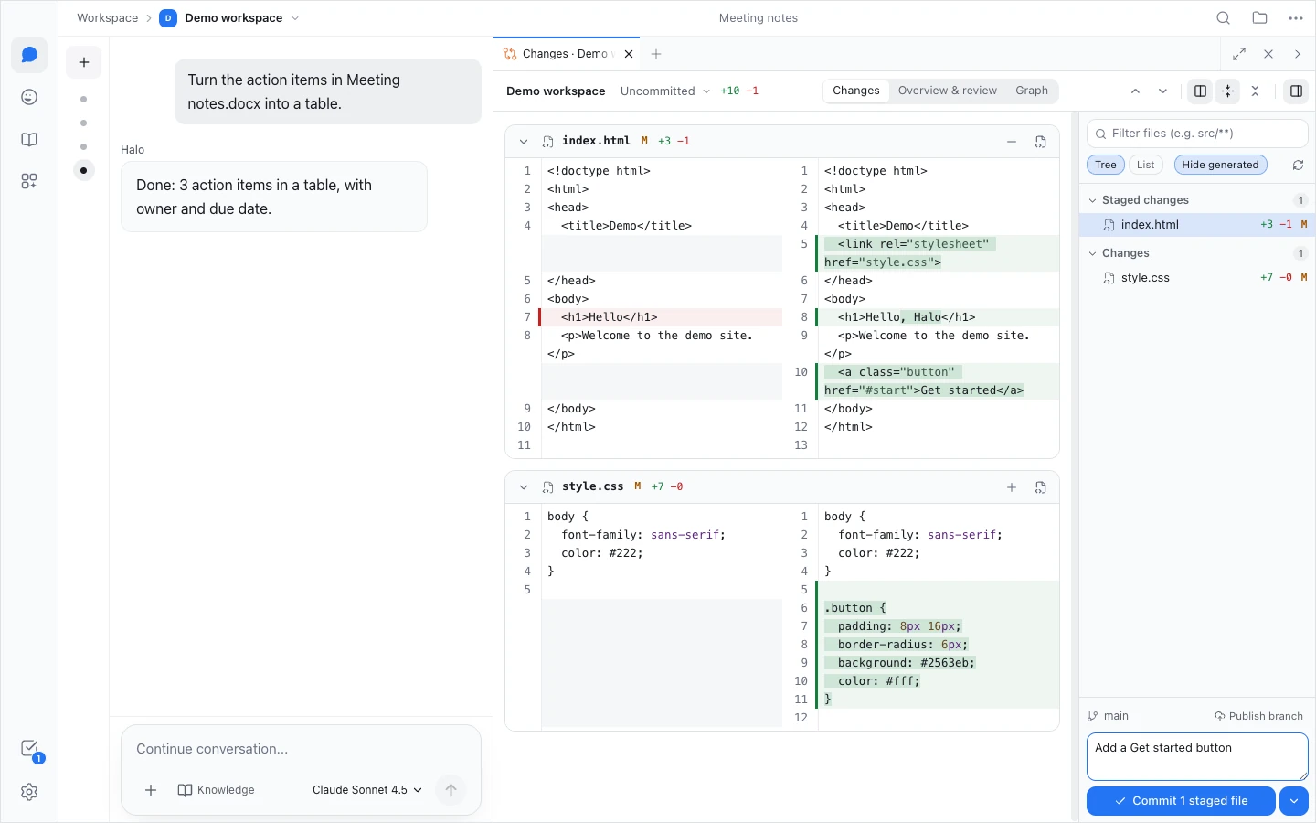Image resolution: width=1316 pixels, height=823 pixels.
Task: Open settings gear in sidebar
Action: tap(29, 792)
